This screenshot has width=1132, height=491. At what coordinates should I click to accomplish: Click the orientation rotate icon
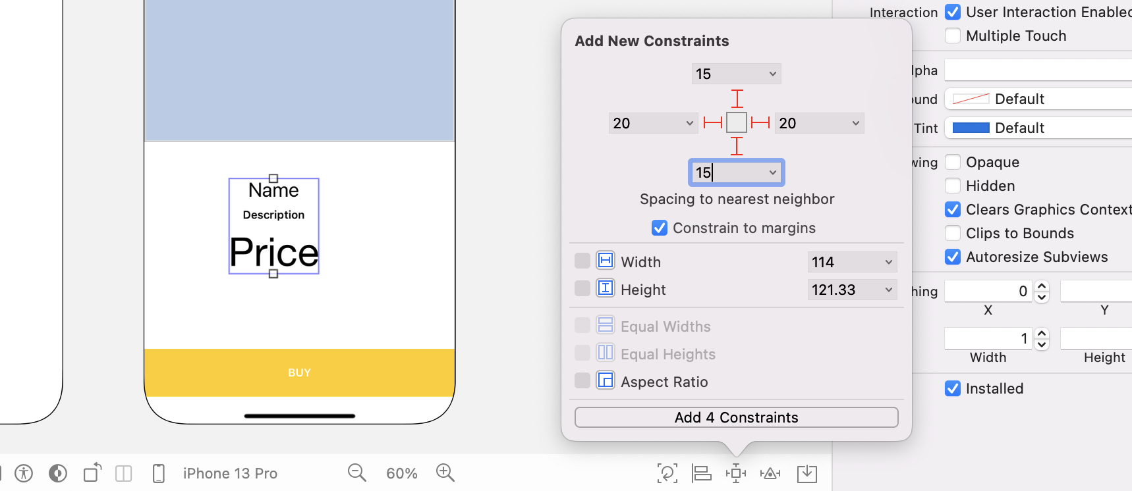point(92,473)
